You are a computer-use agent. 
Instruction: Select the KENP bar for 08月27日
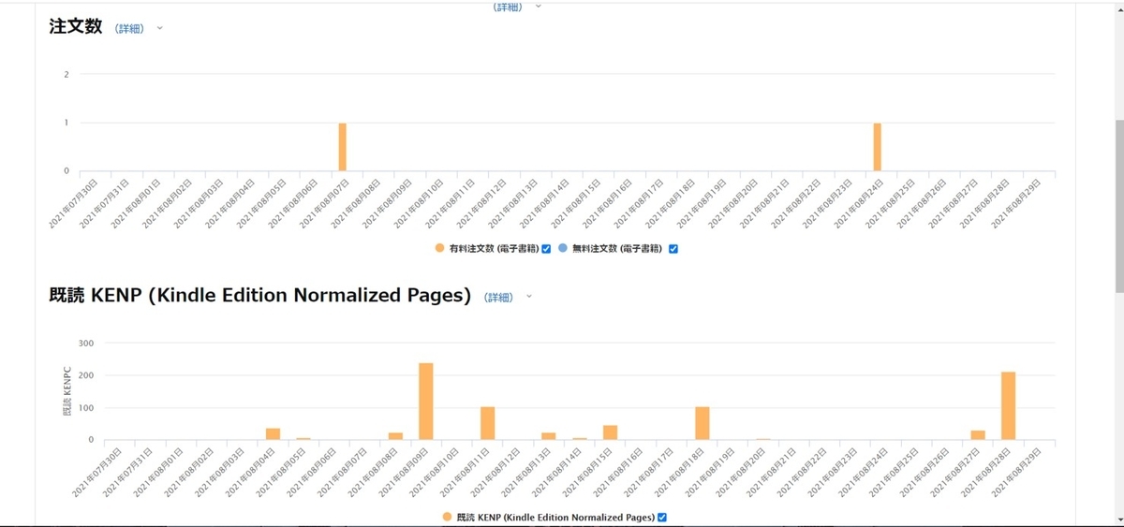click(x=978, y=435)
